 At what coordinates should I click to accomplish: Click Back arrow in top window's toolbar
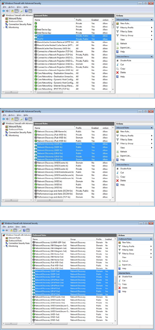tap(4, 11)
